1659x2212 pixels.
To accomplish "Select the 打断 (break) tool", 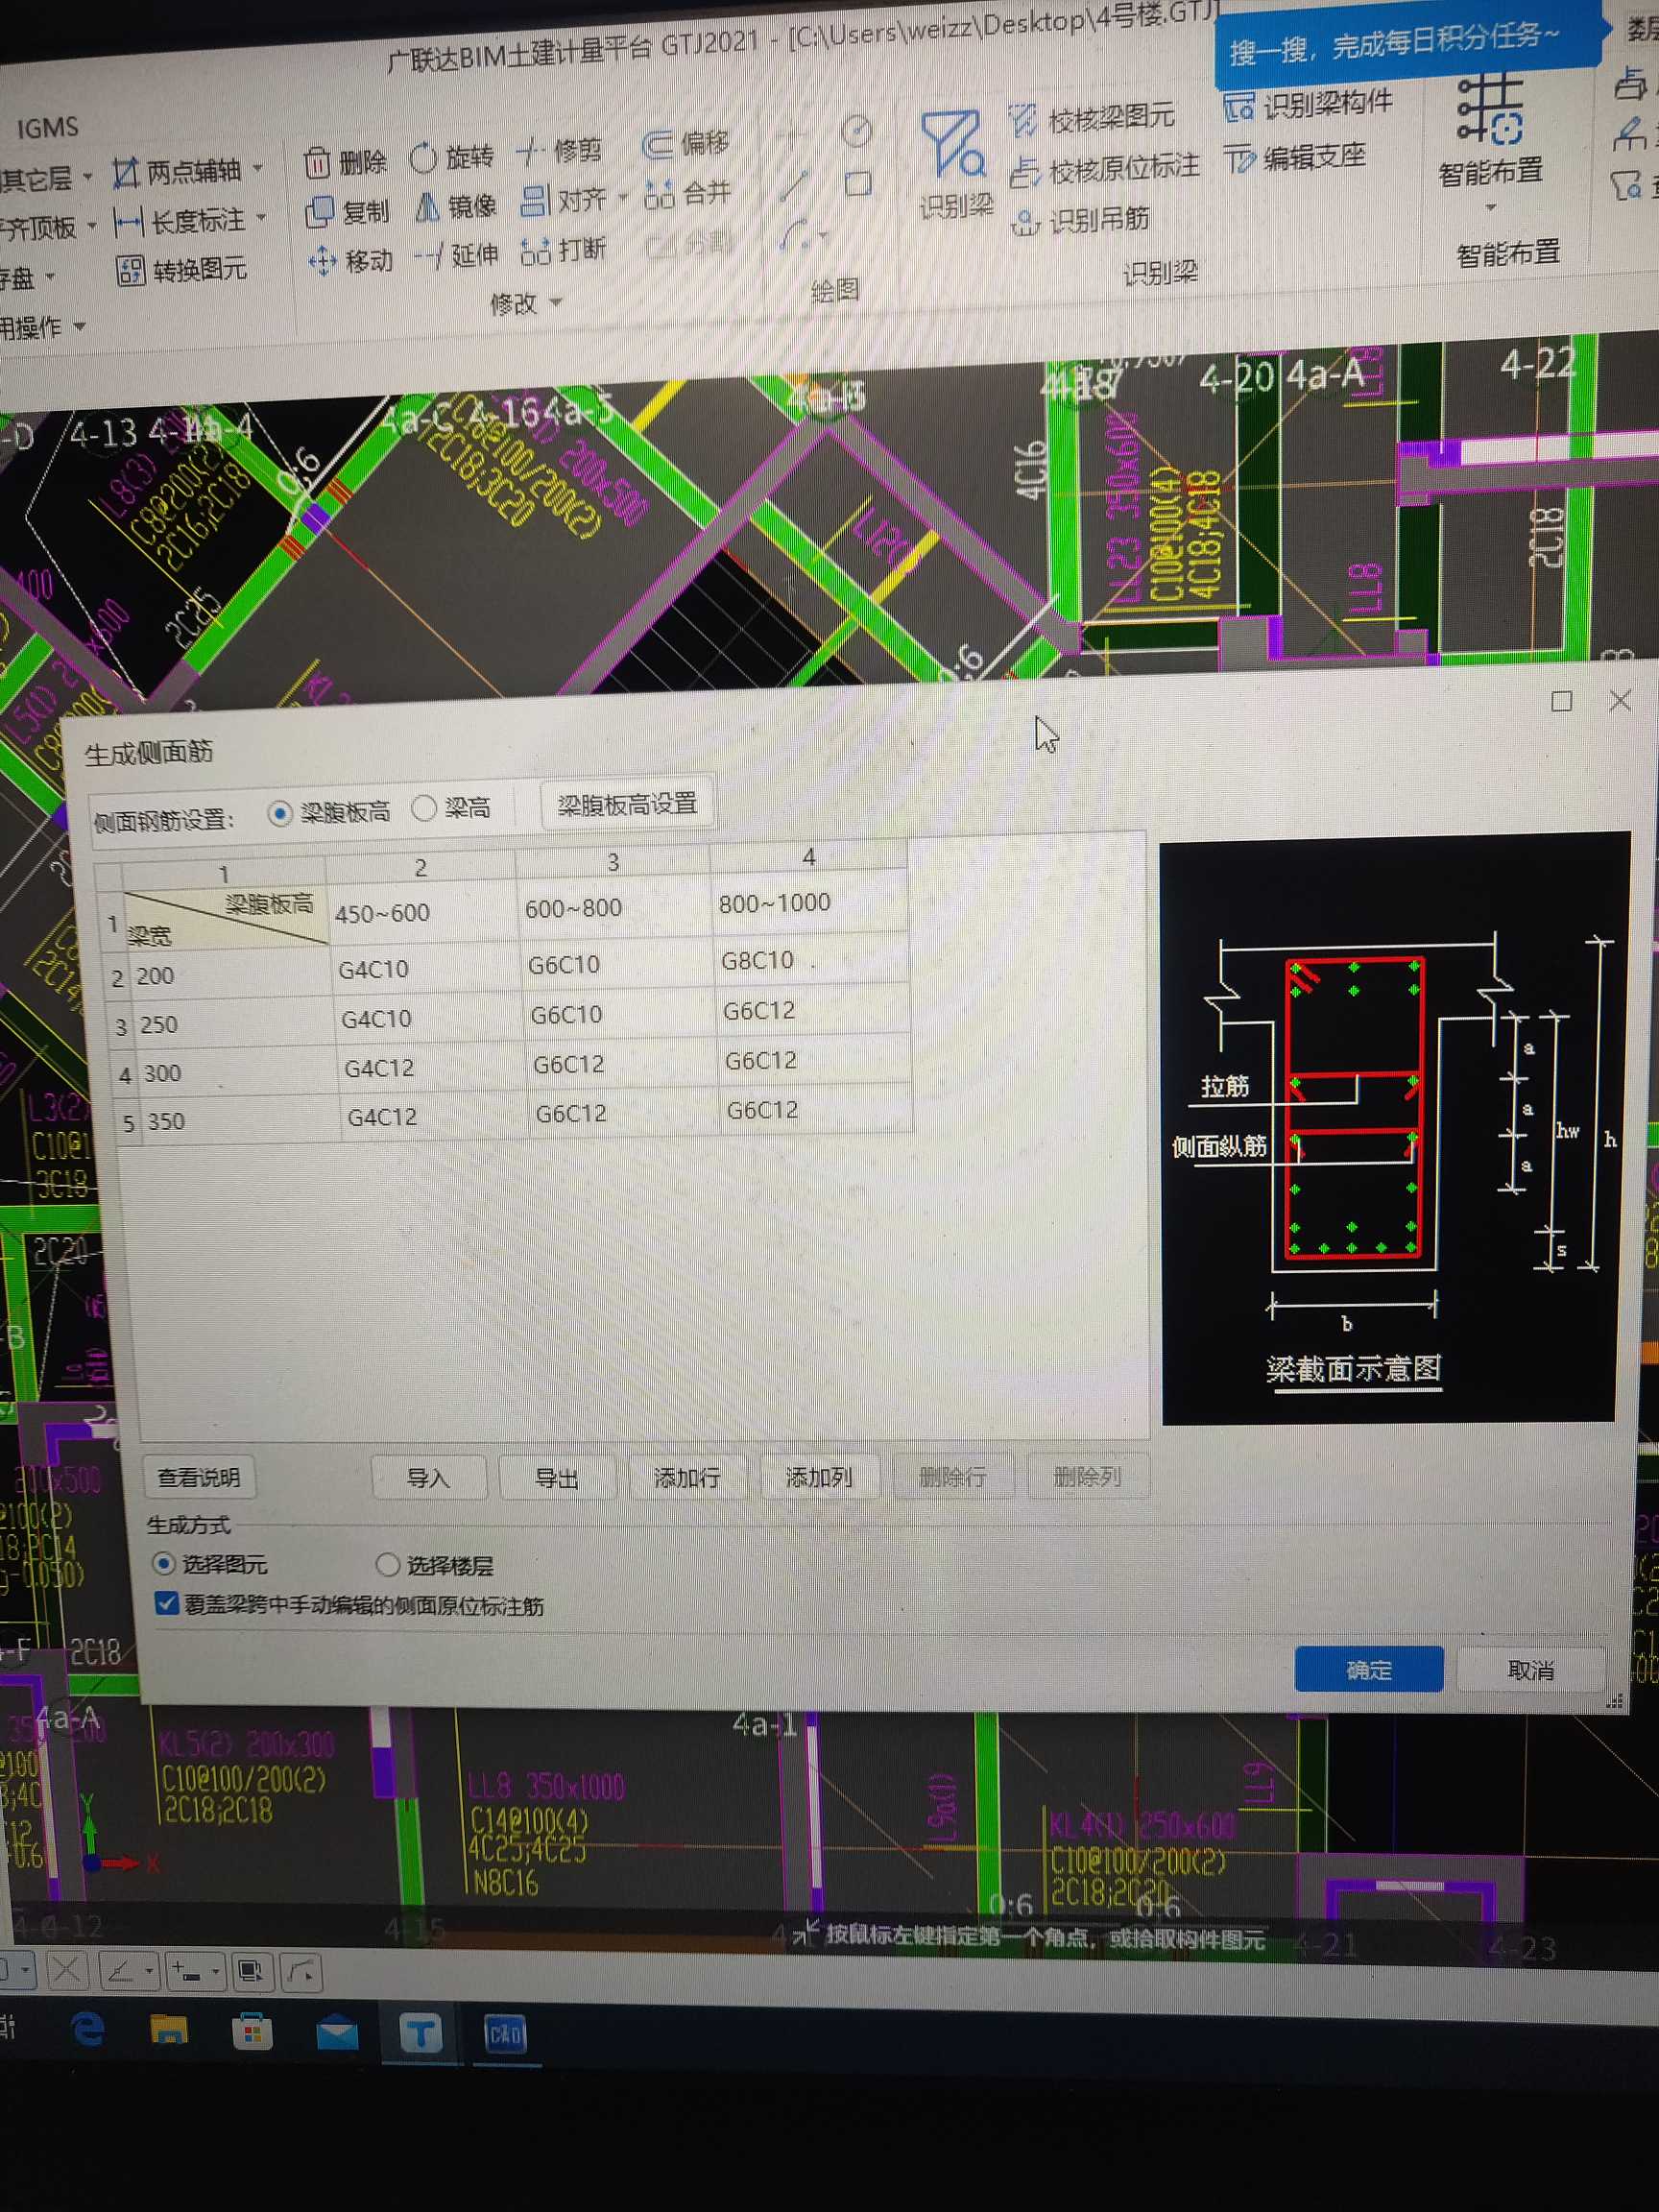I will tap(563, 250).
